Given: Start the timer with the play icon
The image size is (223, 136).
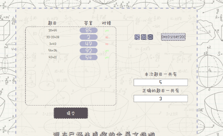Looking at the screenshot, I should (x=137, y=37).
